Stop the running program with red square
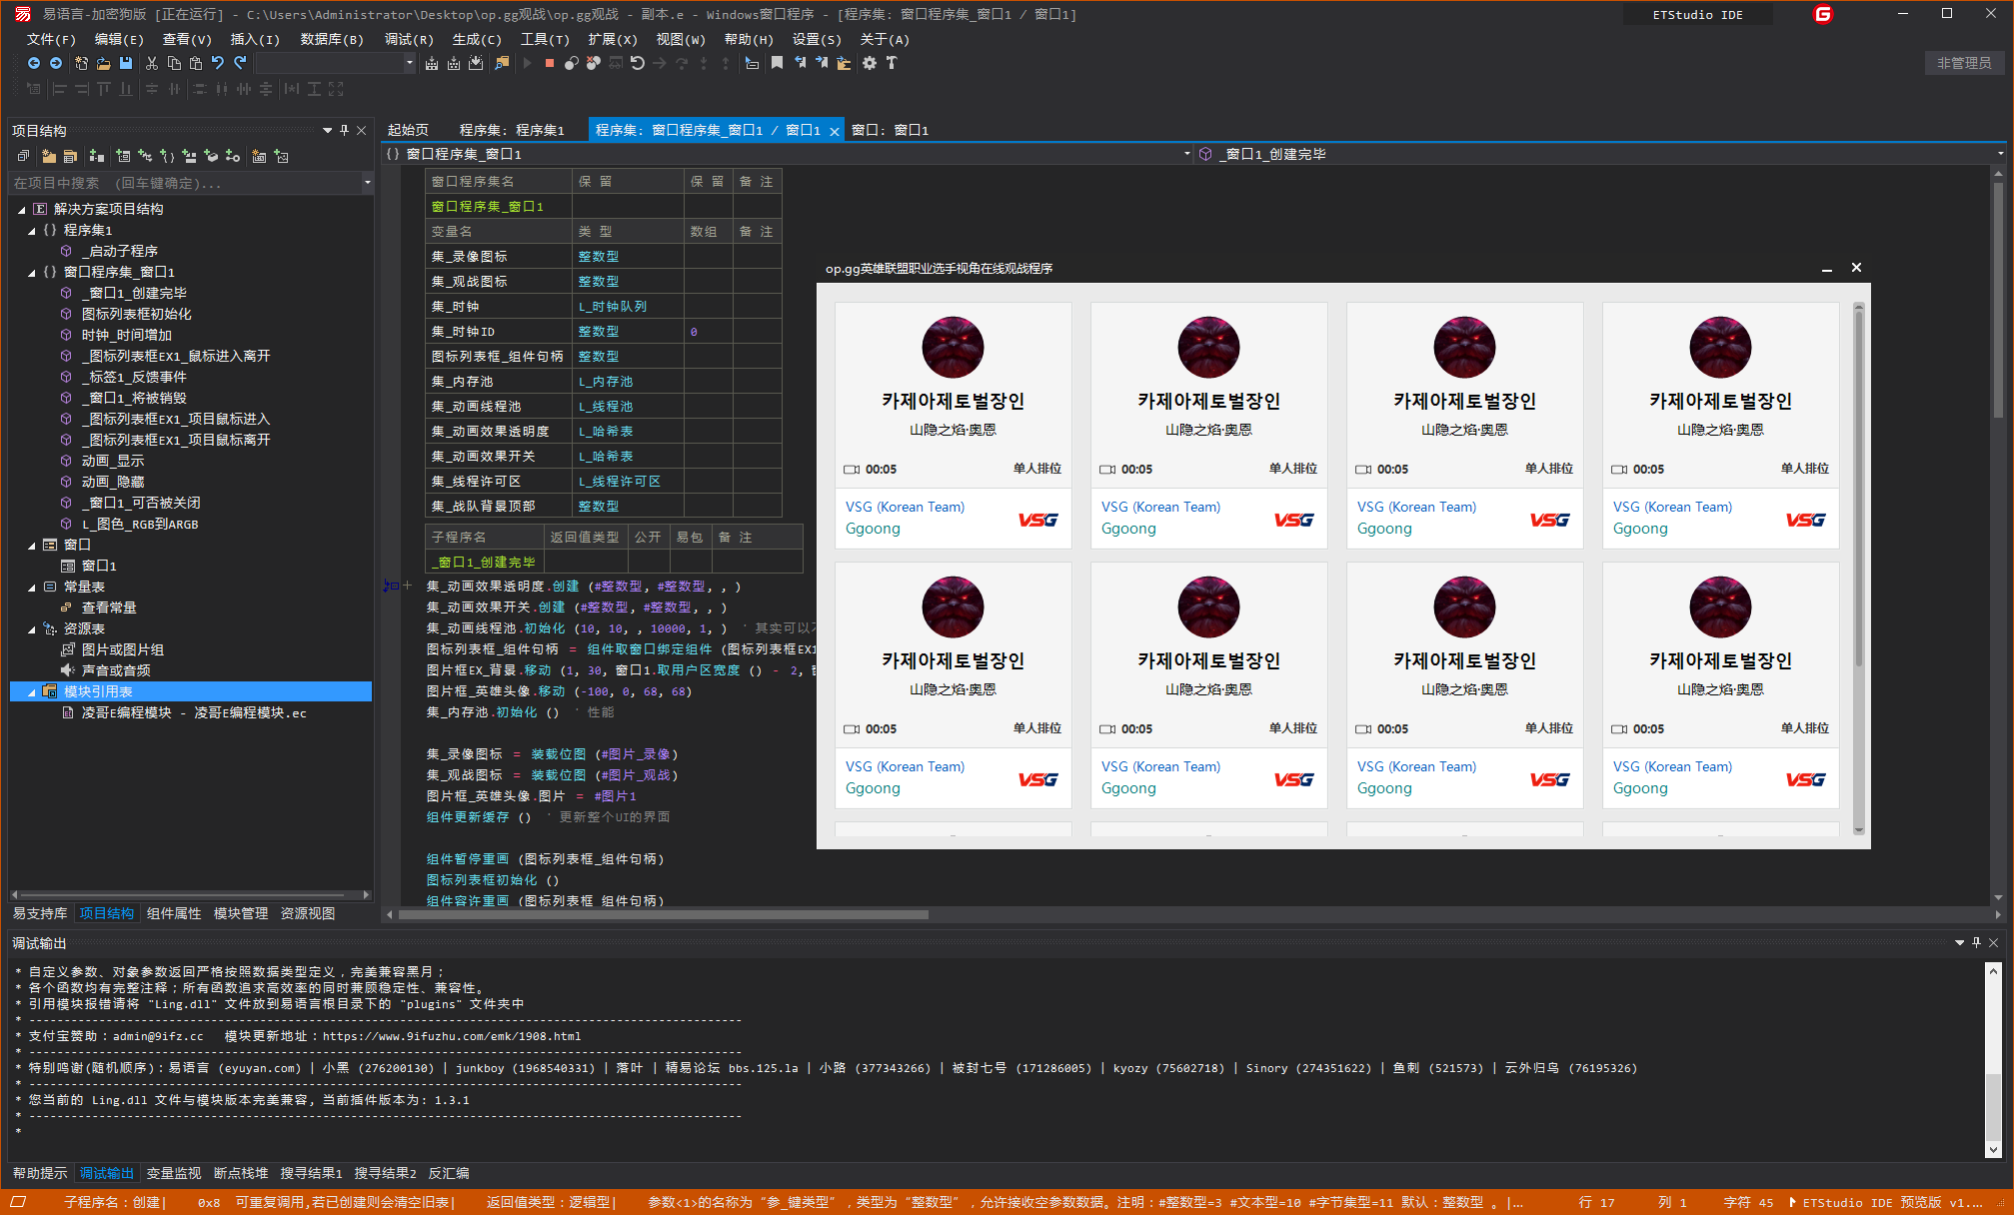Viewport: 2014px width, 1215px height. pos(550,63)
